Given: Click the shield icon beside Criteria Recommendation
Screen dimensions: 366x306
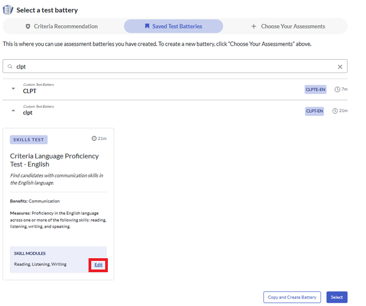Looking at the screenshot, I should coord(28,26).
